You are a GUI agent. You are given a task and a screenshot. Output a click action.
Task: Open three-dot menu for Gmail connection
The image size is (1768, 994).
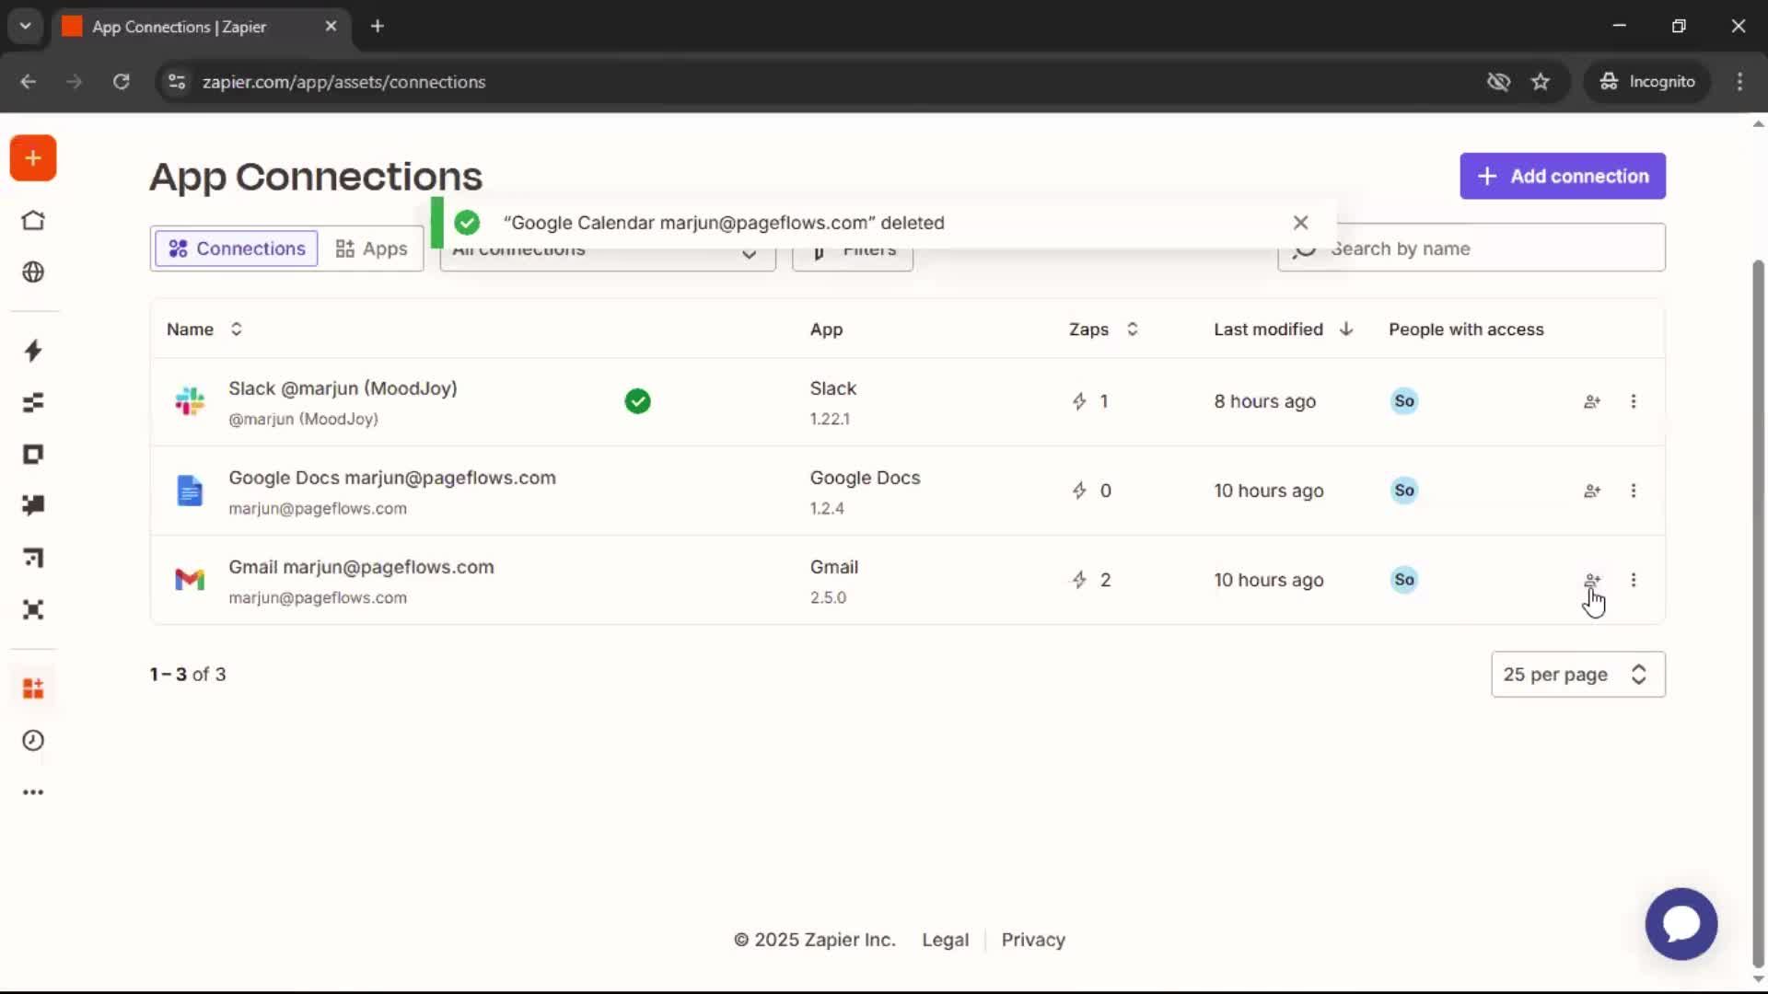tap(1634, 580)
